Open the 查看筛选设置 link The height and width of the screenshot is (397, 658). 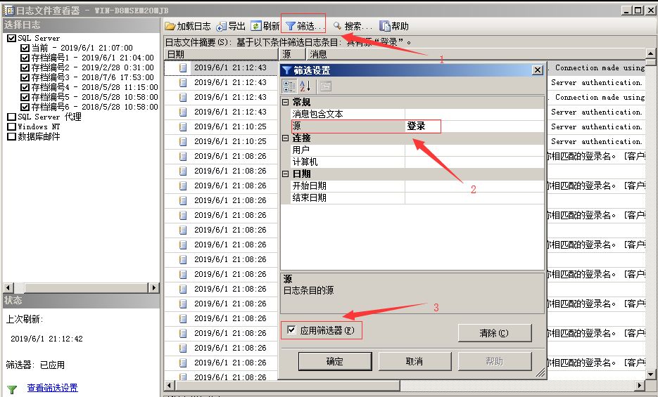(x=52, y=388)
